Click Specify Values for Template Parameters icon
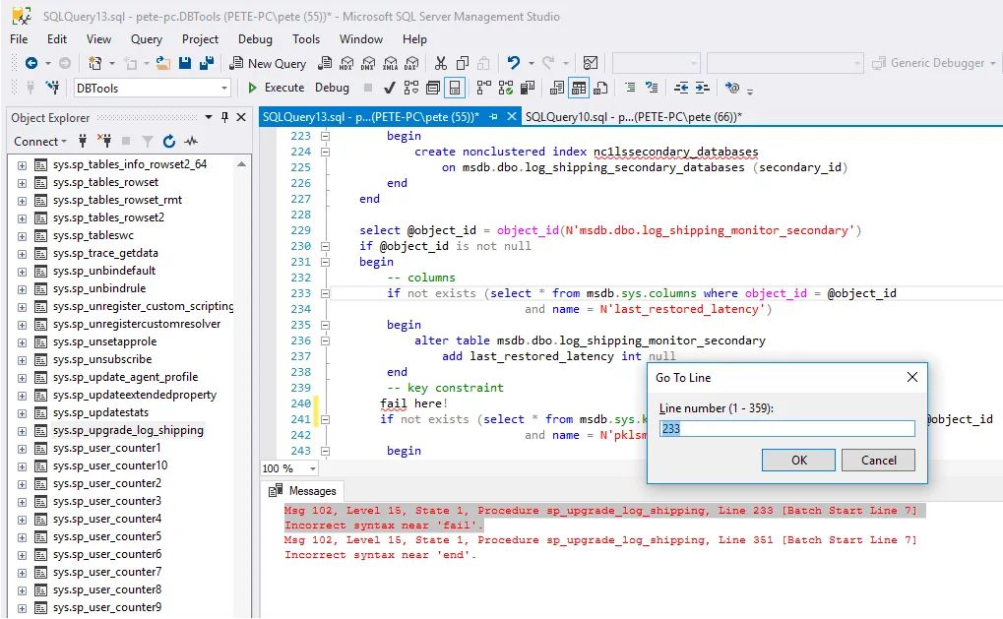This screenshot has width=1003, height=619. coord(731,88)
